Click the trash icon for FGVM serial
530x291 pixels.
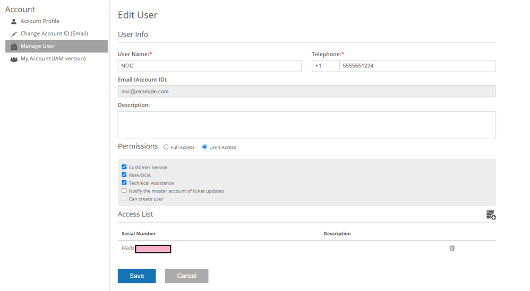pyautogui.click(x=452, y=248)
